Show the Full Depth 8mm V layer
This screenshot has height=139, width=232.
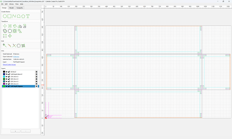tap(6, 74)
